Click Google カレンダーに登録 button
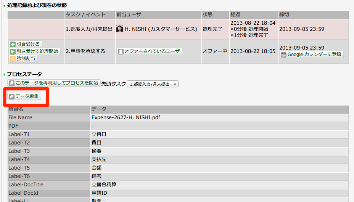The image size is (354, 202). tap(311, 55)
